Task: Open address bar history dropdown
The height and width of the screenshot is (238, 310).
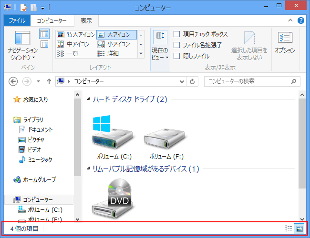Action: pyautogui.click(x=182, y=81)
